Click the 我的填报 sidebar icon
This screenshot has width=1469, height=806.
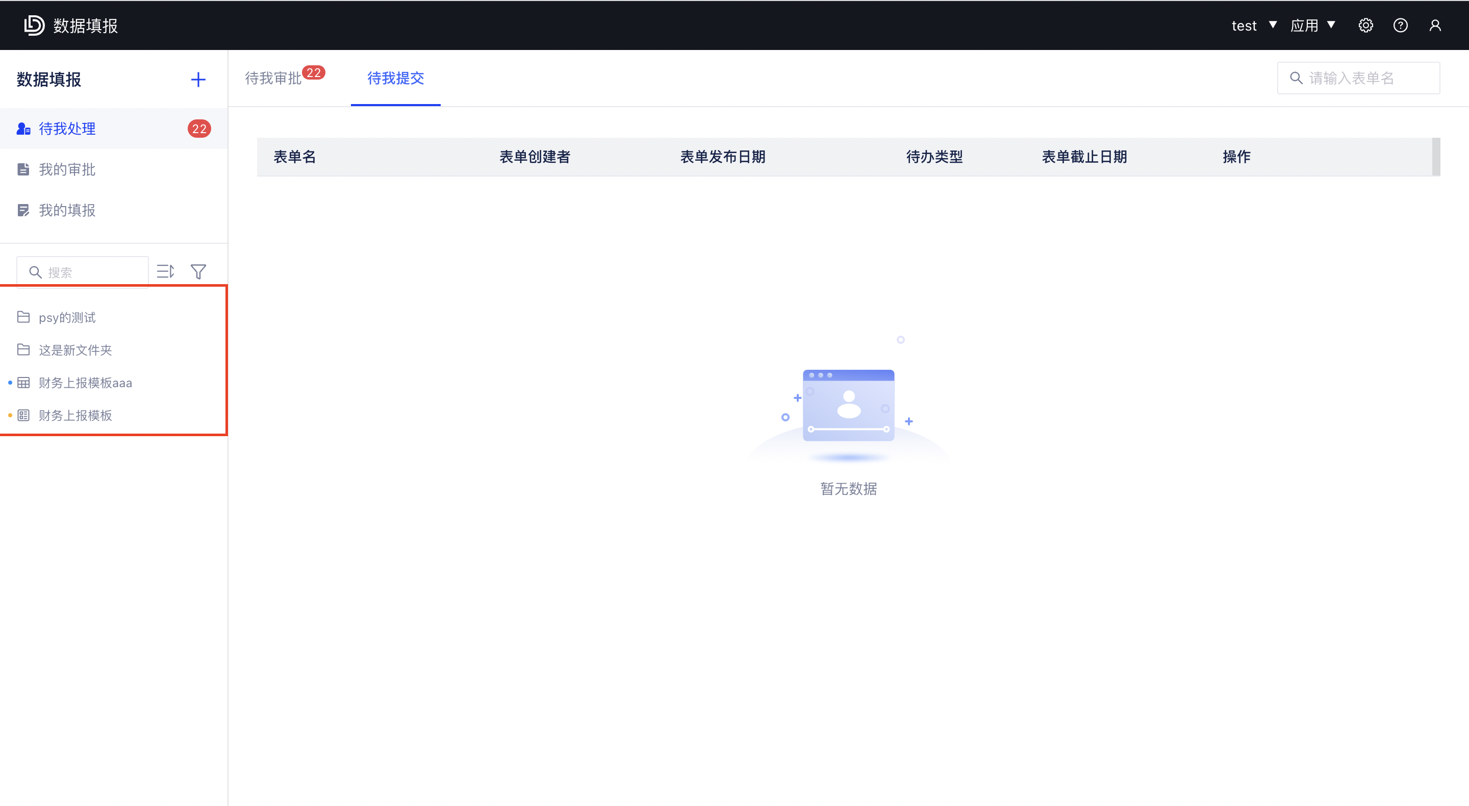click(23, 210)
